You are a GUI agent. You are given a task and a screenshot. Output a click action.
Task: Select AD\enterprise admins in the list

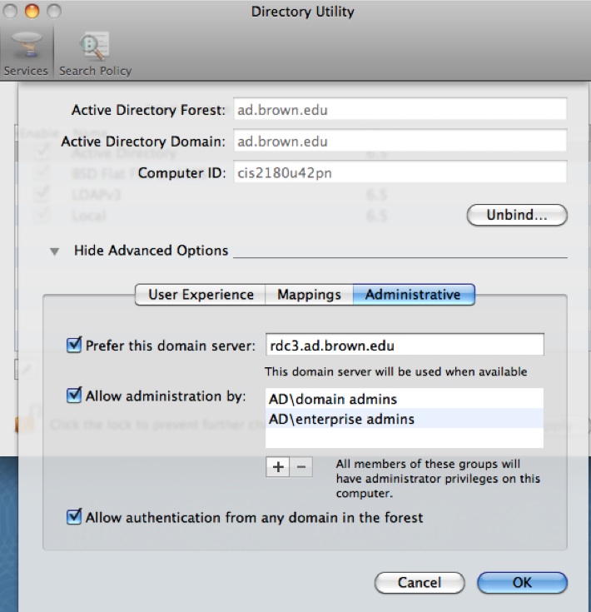[x=405, y=418]
